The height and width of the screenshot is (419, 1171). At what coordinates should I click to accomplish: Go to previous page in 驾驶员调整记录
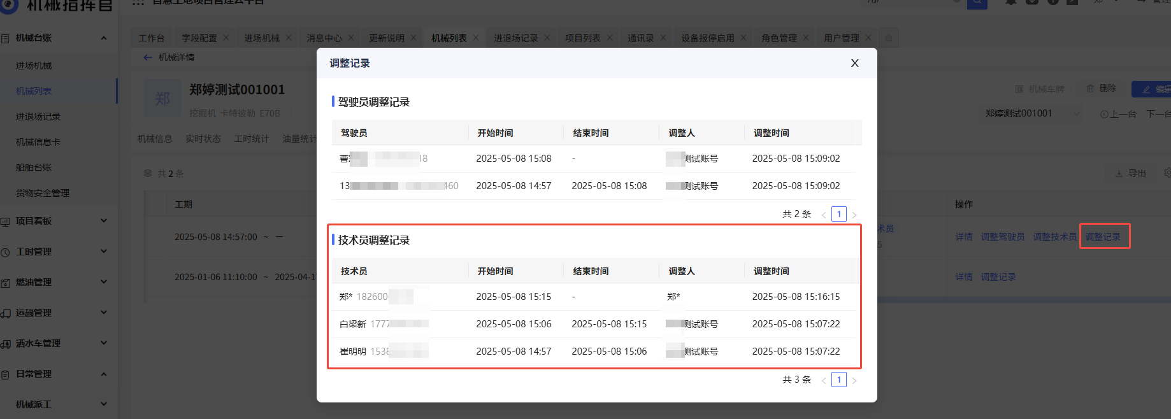click(x=824, y=215)
